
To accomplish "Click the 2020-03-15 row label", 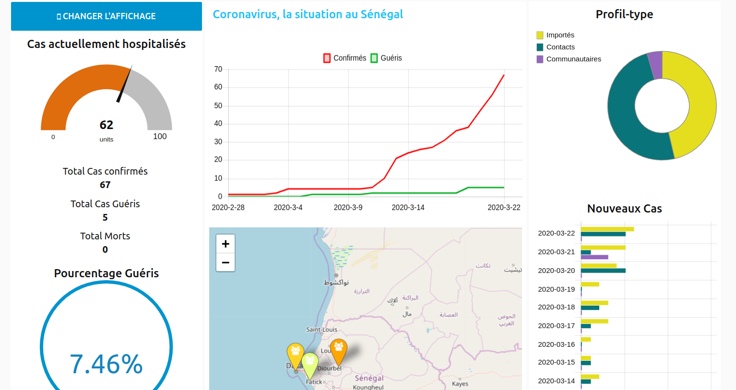I will coord(556,363).
